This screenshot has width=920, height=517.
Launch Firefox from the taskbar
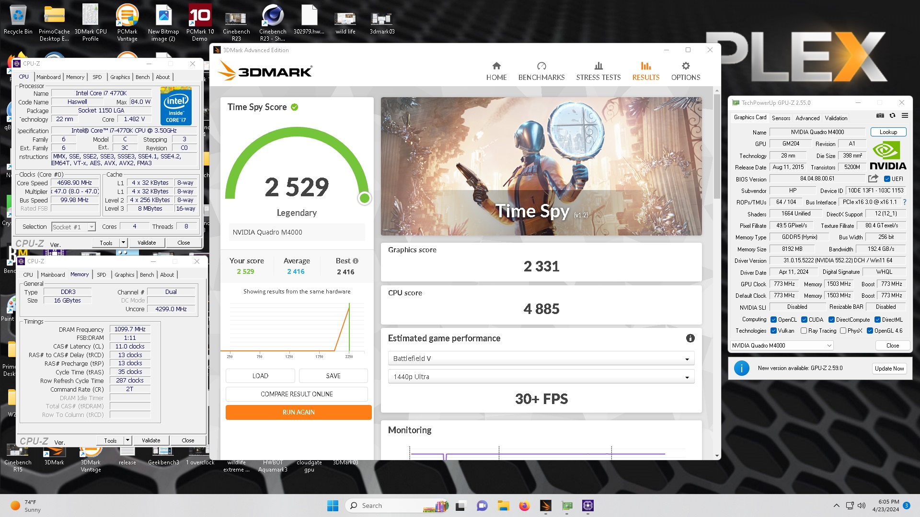click(x=524, y=506)
